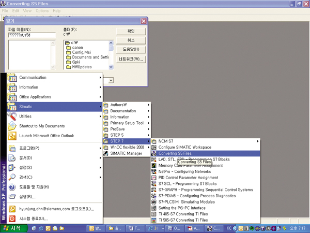
Task: Click the 취소 cancel button
Action: coord(131,40)
